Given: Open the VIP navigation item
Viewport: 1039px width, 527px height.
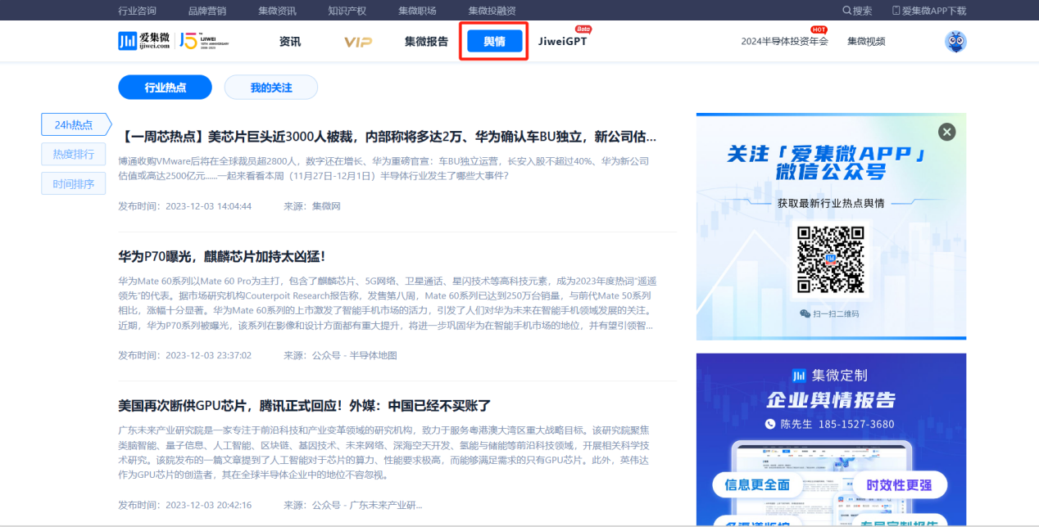Looking at the screenshot, I should 358,42.
